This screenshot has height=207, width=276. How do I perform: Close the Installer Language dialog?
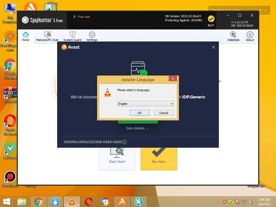point(173,78)
